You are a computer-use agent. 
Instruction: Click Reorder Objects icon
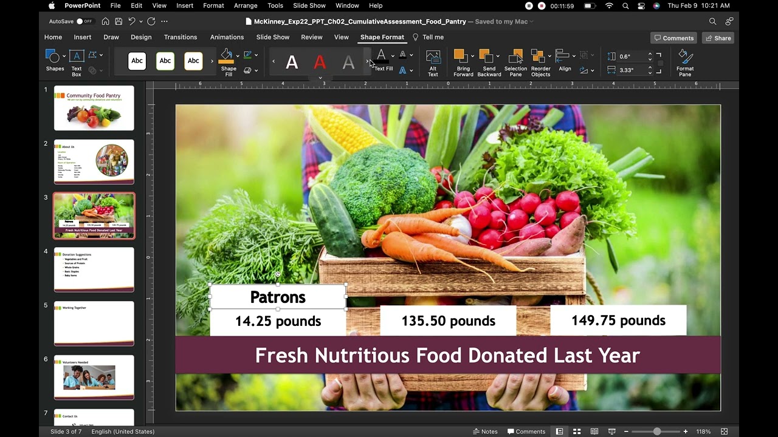coord(538,56)
